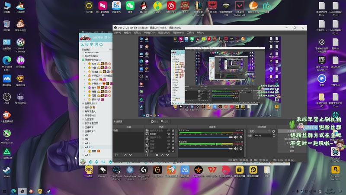Toggle lock on 粉丝群 source
The height and width of the screenshot is (195, 346).
coord(173,134)
